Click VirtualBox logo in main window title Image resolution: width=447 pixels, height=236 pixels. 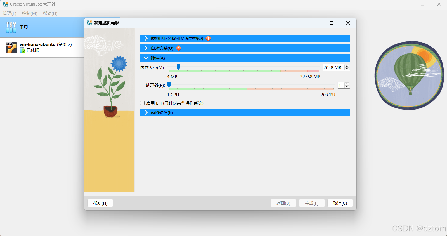[5, 4]
